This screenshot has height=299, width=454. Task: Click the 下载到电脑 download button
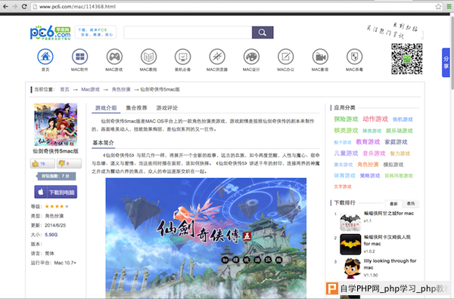[x=55, y=192]
